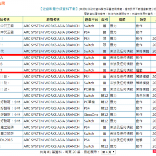Viewport: 156px width, 156px height.
Task: Click the 廠商名稱 column header
Action: click(53, 19)
